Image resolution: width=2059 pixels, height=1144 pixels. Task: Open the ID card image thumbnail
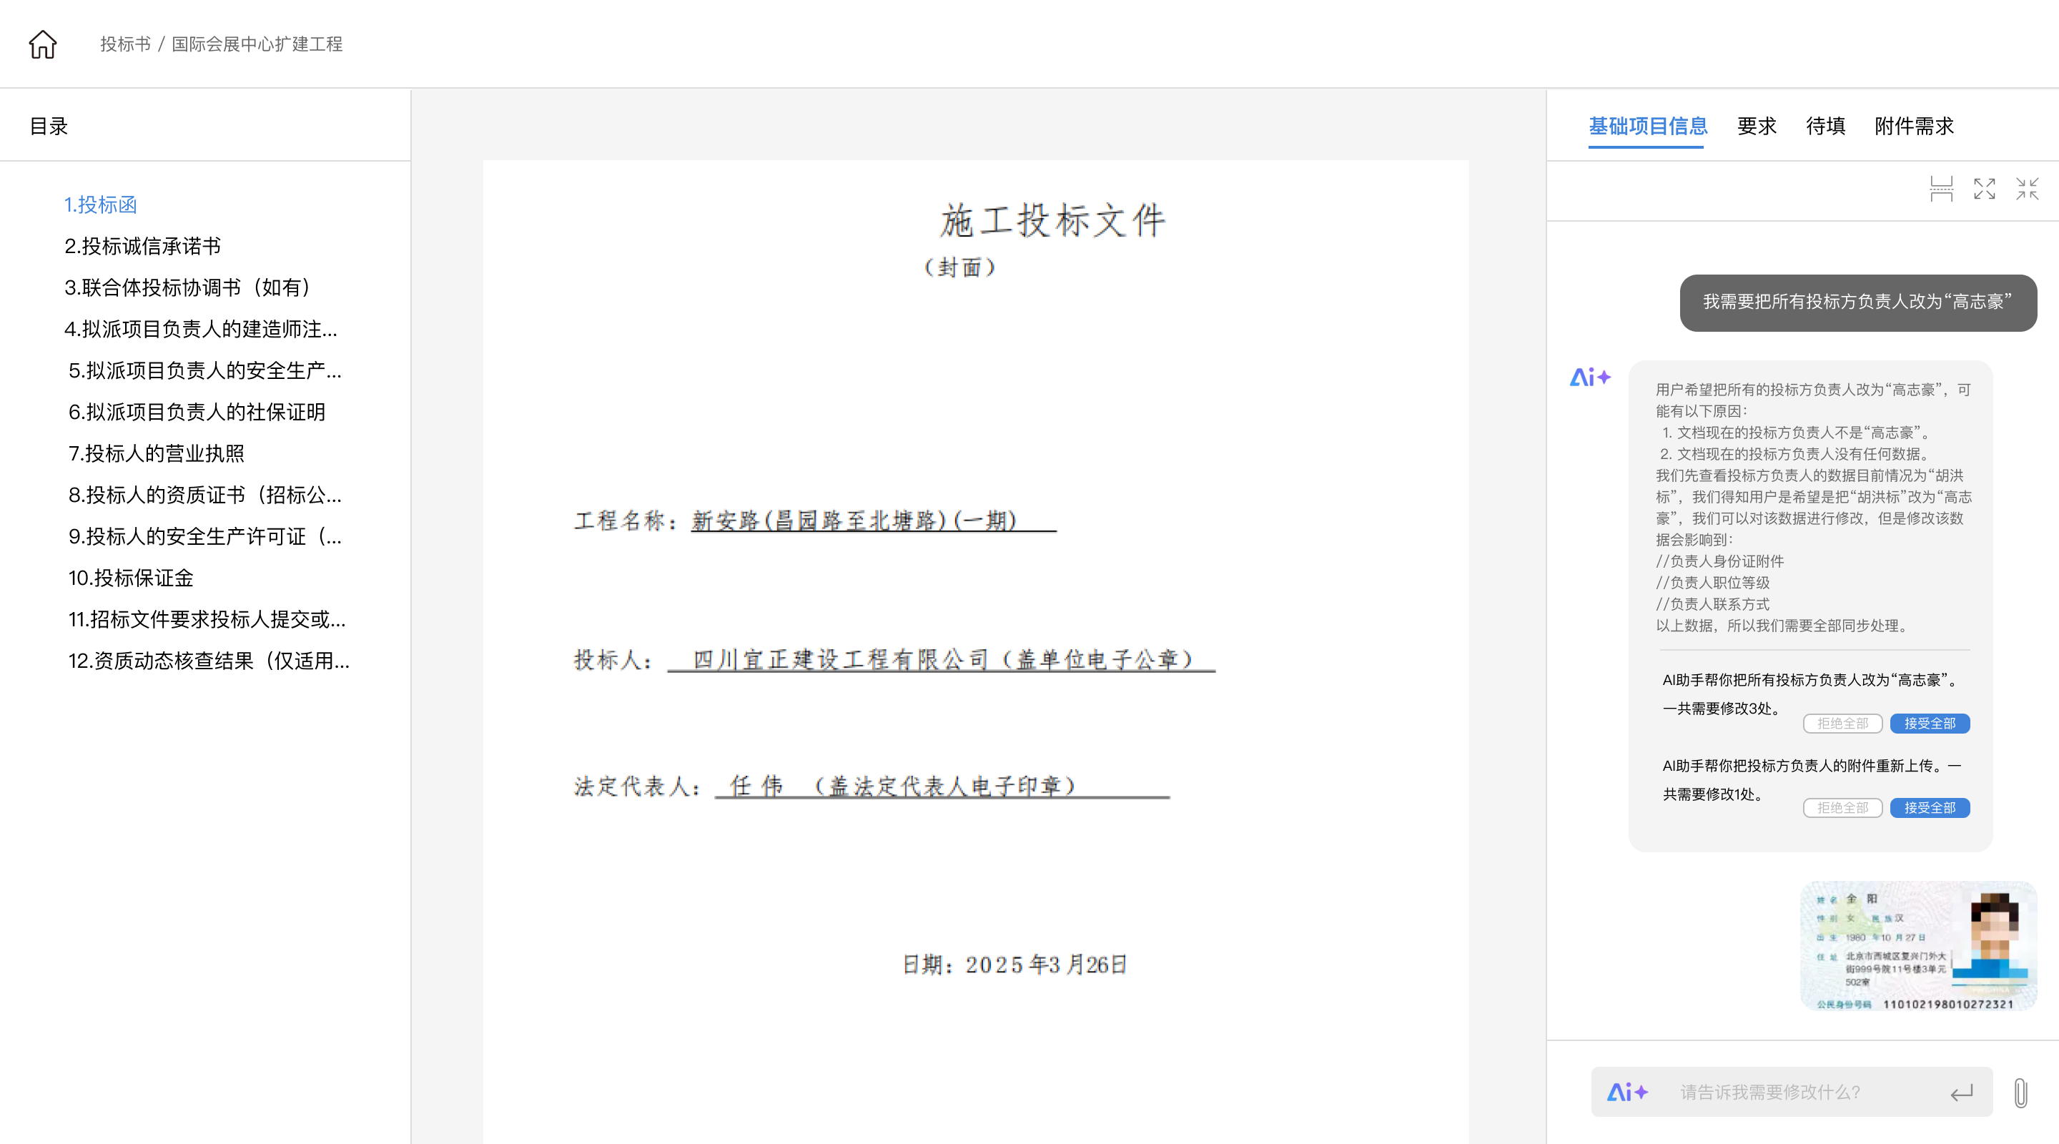(1917, 947)
